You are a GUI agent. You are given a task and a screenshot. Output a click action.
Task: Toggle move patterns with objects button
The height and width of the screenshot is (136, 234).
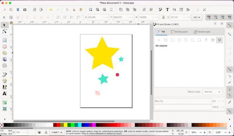pos(230,17)
